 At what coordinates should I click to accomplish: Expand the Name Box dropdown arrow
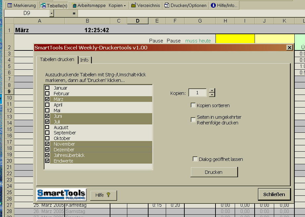51,13
